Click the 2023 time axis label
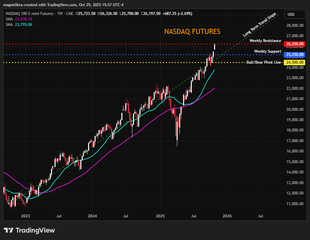 26,216
